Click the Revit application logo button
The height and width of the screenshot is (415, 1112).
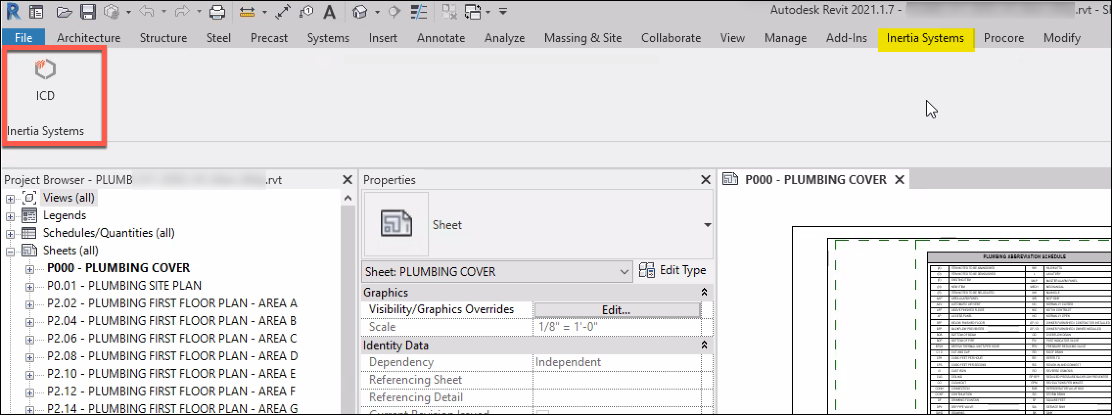(13, 11)
